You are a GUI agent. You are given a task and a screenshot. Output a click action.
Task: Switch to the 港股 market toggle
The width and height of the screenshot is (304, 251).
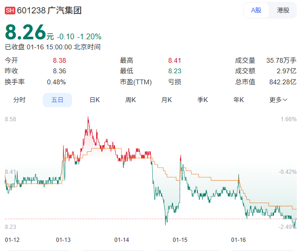[283, 10]
